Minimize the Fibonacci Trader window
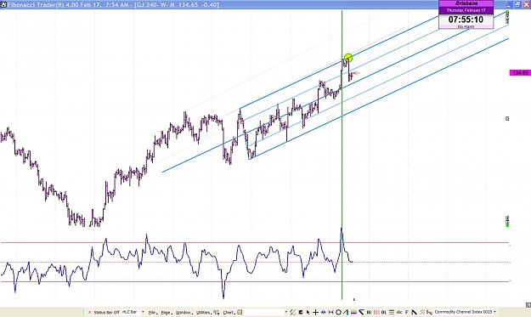531x317 pixels. [509, 4]
